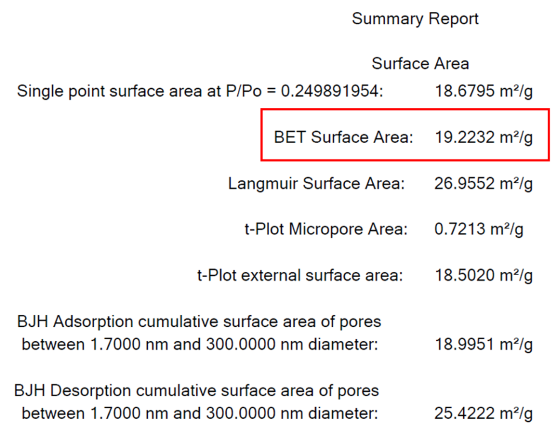Click the pore diameter range under BJH Desorption
The height and width of the screenshot is (433, 556).
(x=200, y=414)
